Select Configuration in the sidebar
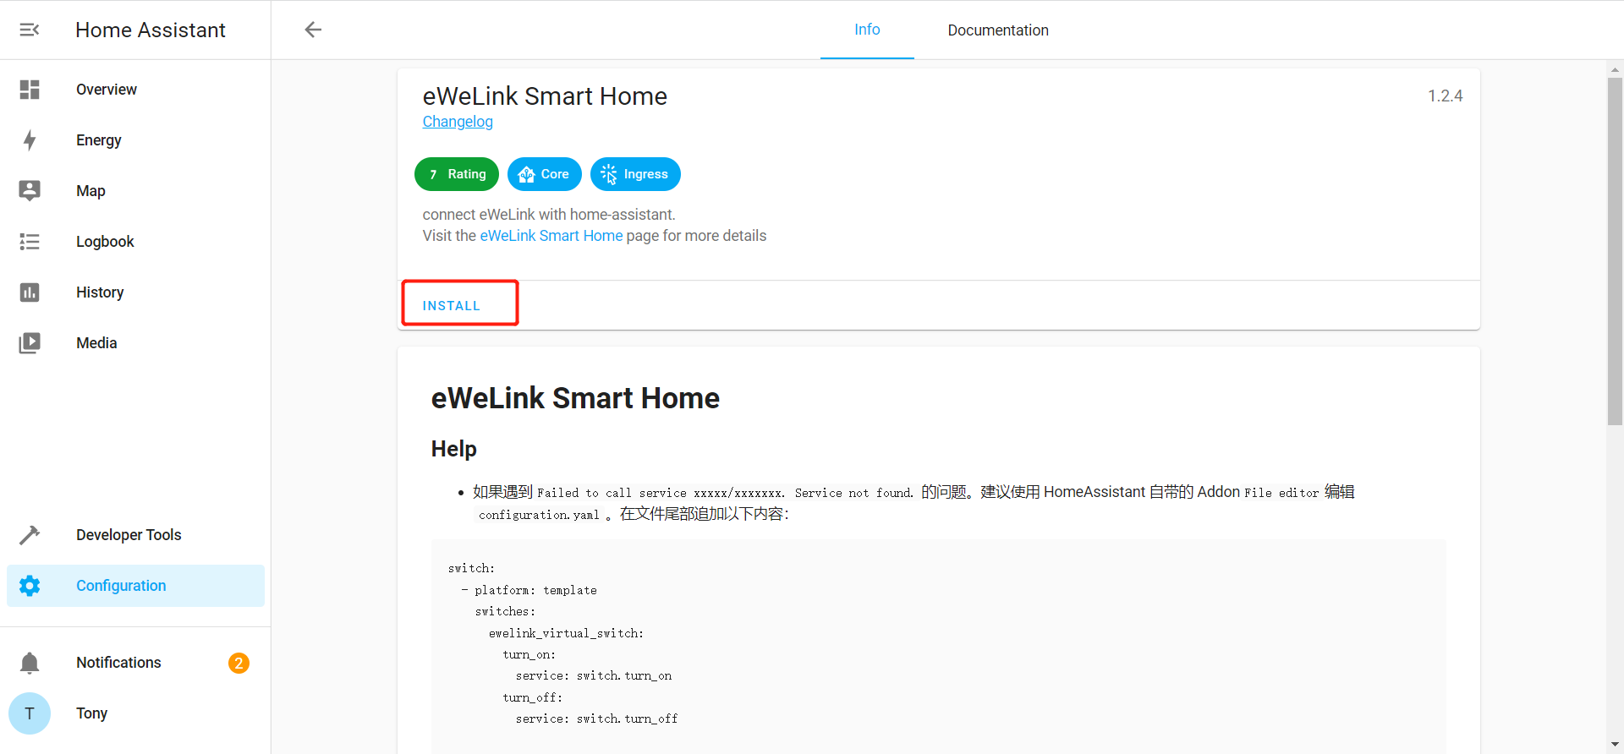This screenshot has width=1624, height=754. click(x=135, y=586)
